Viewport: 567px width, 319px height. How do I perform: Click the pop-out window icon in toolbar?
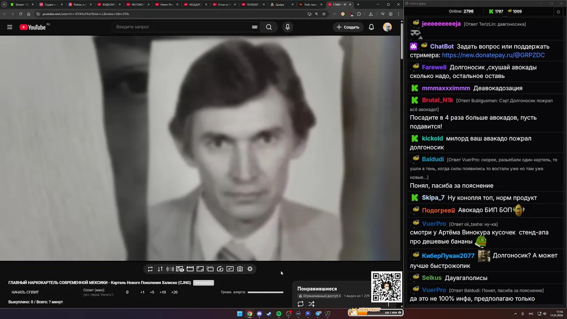(x=210, y=269)
